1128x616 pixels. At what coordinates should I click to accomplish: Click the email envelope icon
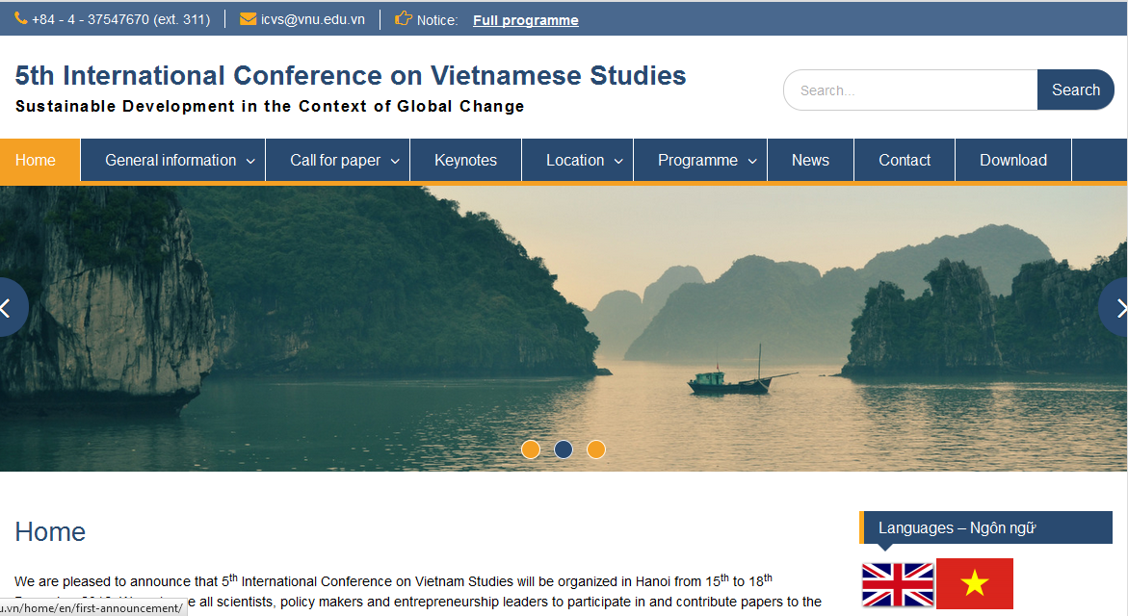click(248, 18)
